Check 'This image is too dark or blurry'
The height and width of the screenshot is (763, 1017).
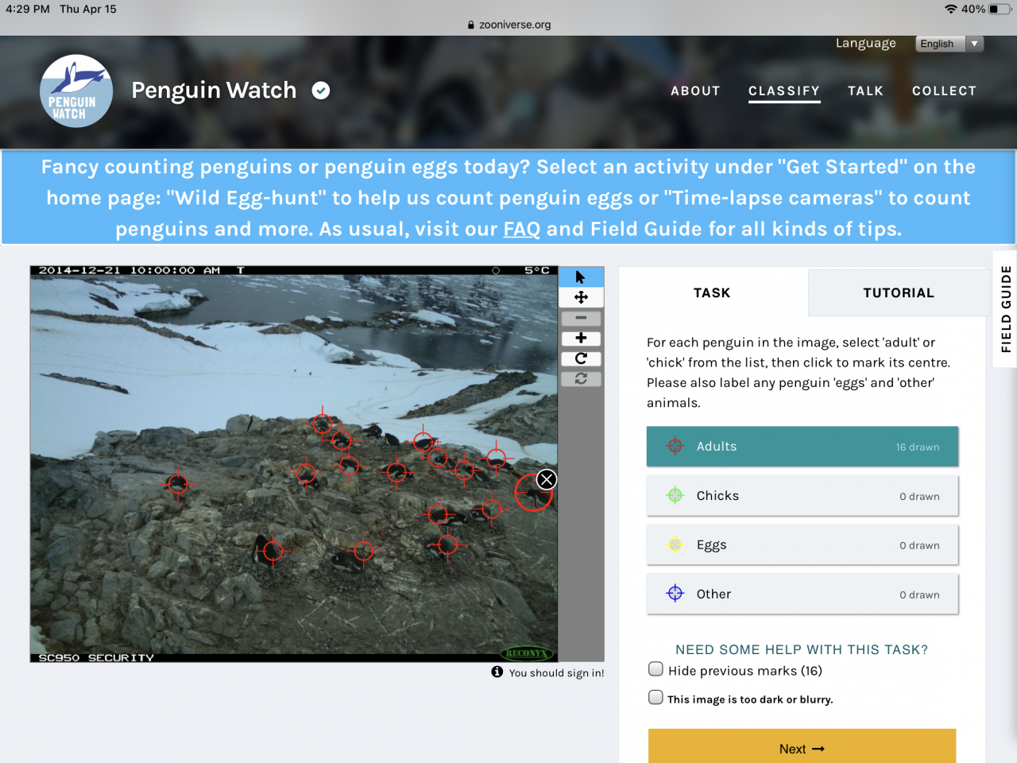pos(655,698)
